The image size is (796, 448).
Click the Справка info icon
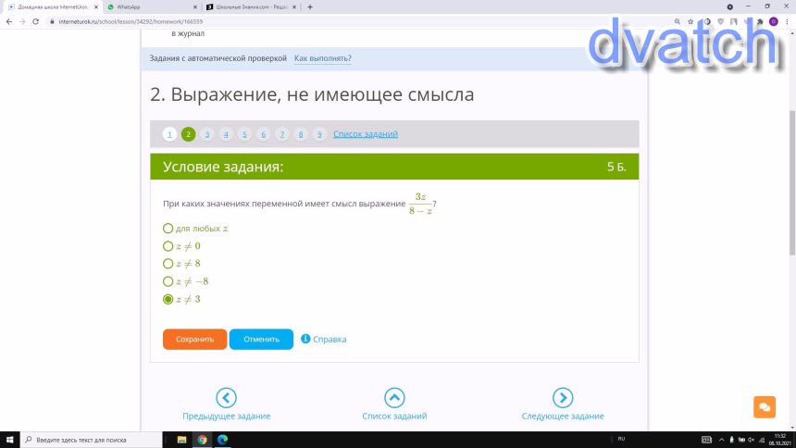pos(305,339)
